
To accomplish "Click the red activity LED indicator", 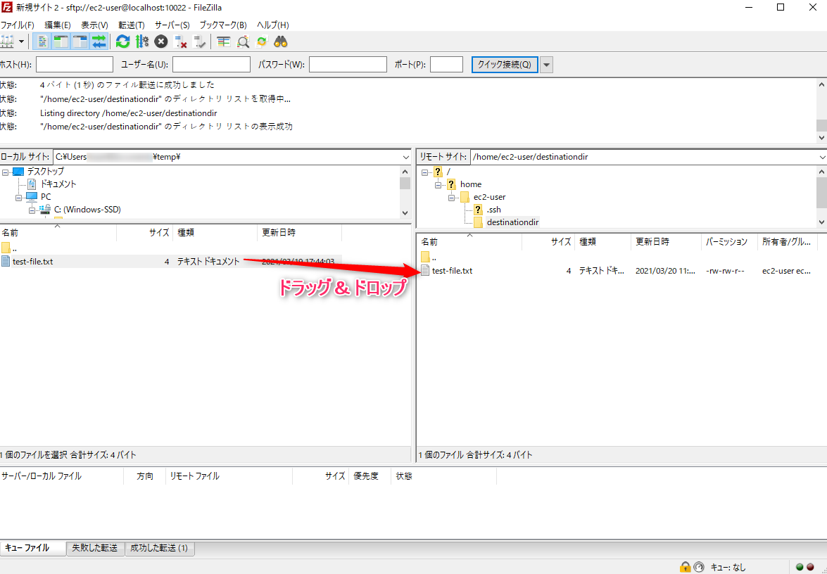I will coord(811,567).
